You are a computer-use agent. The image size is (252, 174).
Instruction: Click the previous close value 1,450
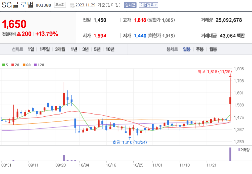(100, 20)
